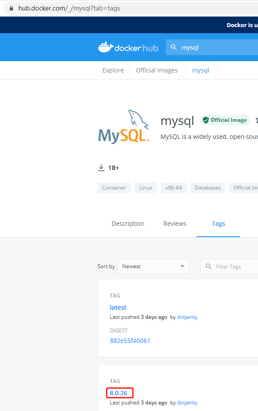Switch to the Description tab

128,224
